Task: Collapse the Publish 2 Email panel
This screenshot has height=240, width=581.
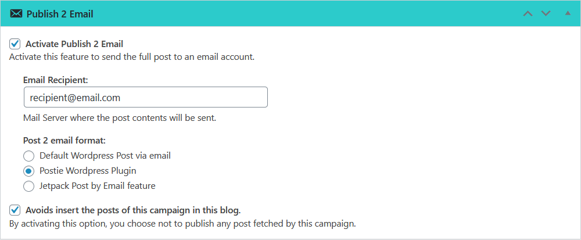Action: point(568,13)
